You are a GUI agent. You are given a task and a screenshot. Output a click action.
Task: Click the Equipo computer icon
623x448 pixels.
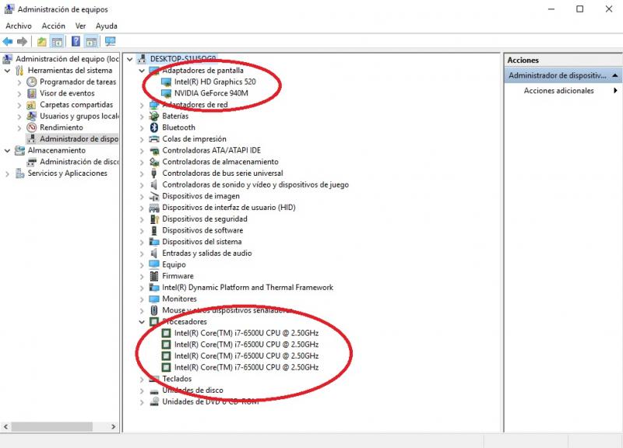coord(154,264)
